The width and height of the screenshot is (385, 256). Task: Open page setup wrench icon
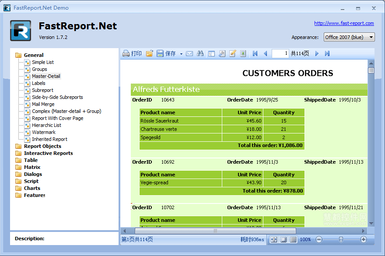222,53
